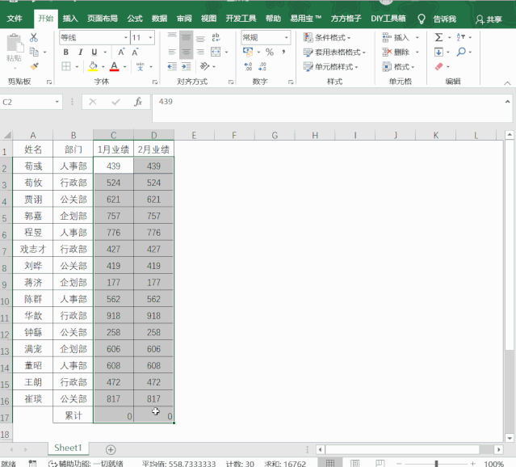Toggle top vertical alignment
This screenshot has height=467, width=516.
click(x=172, y=37)
